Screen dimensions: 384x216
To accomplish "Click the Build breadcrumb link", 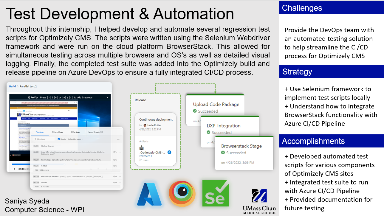I will [13, 86].
